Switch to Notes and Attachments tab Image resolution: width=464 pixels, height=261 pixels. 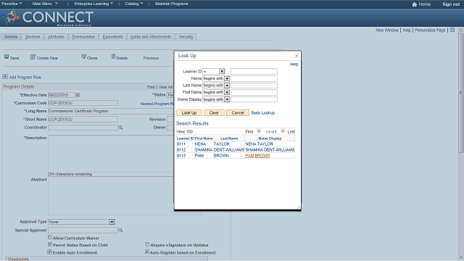151,37
